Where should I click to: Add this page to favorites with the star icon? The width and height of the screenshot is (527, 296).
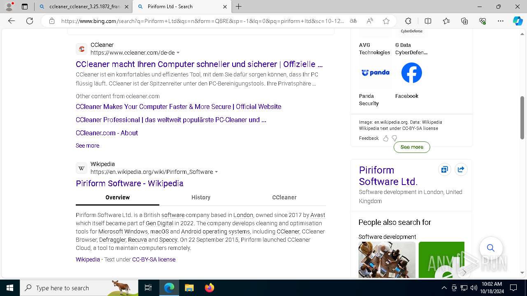click(386, 21)
